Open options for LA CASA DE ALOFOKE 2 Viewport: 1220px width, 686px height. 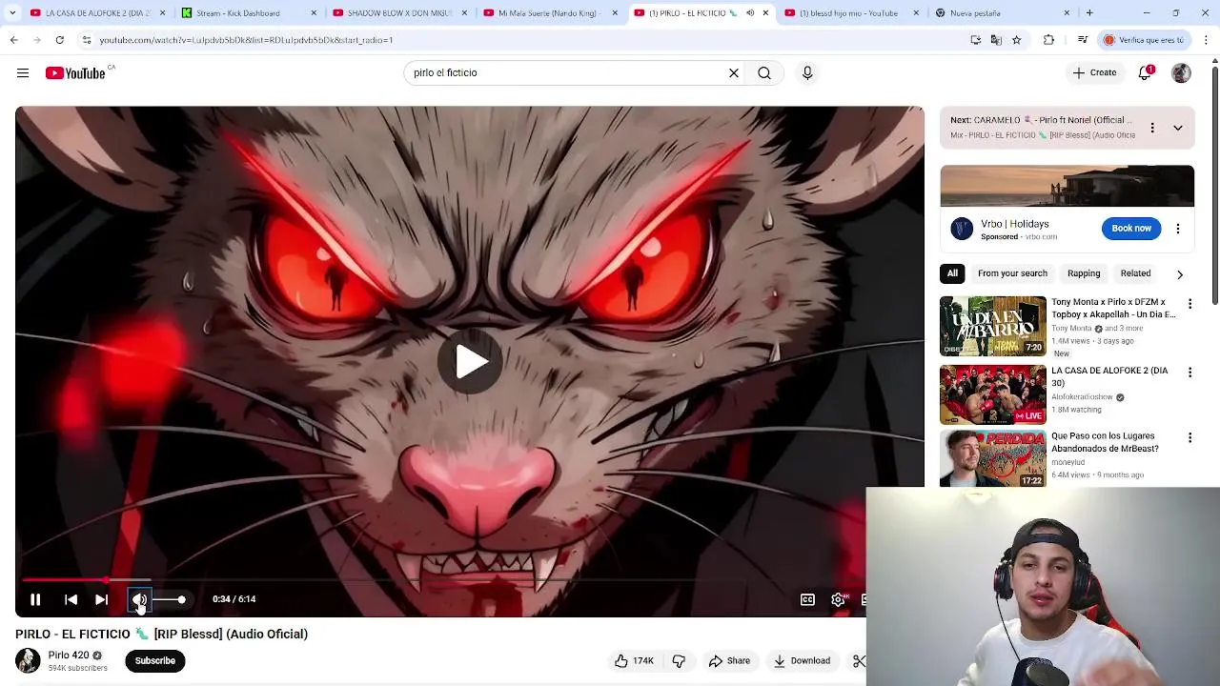pyautogui.click(x=1189, y=373)
